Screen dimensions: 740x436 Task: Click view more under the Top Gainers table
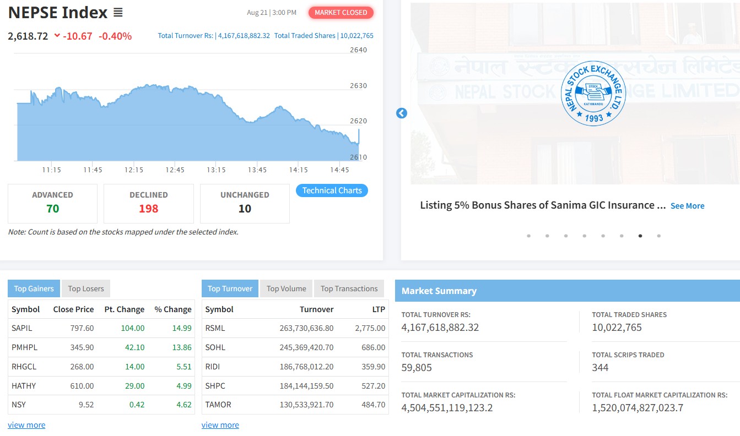26,425
